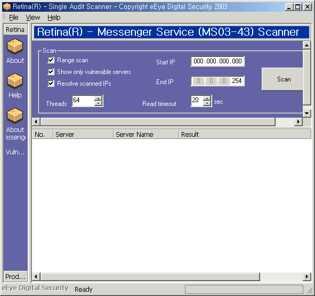Click the End IP address field

coord(217,81)
